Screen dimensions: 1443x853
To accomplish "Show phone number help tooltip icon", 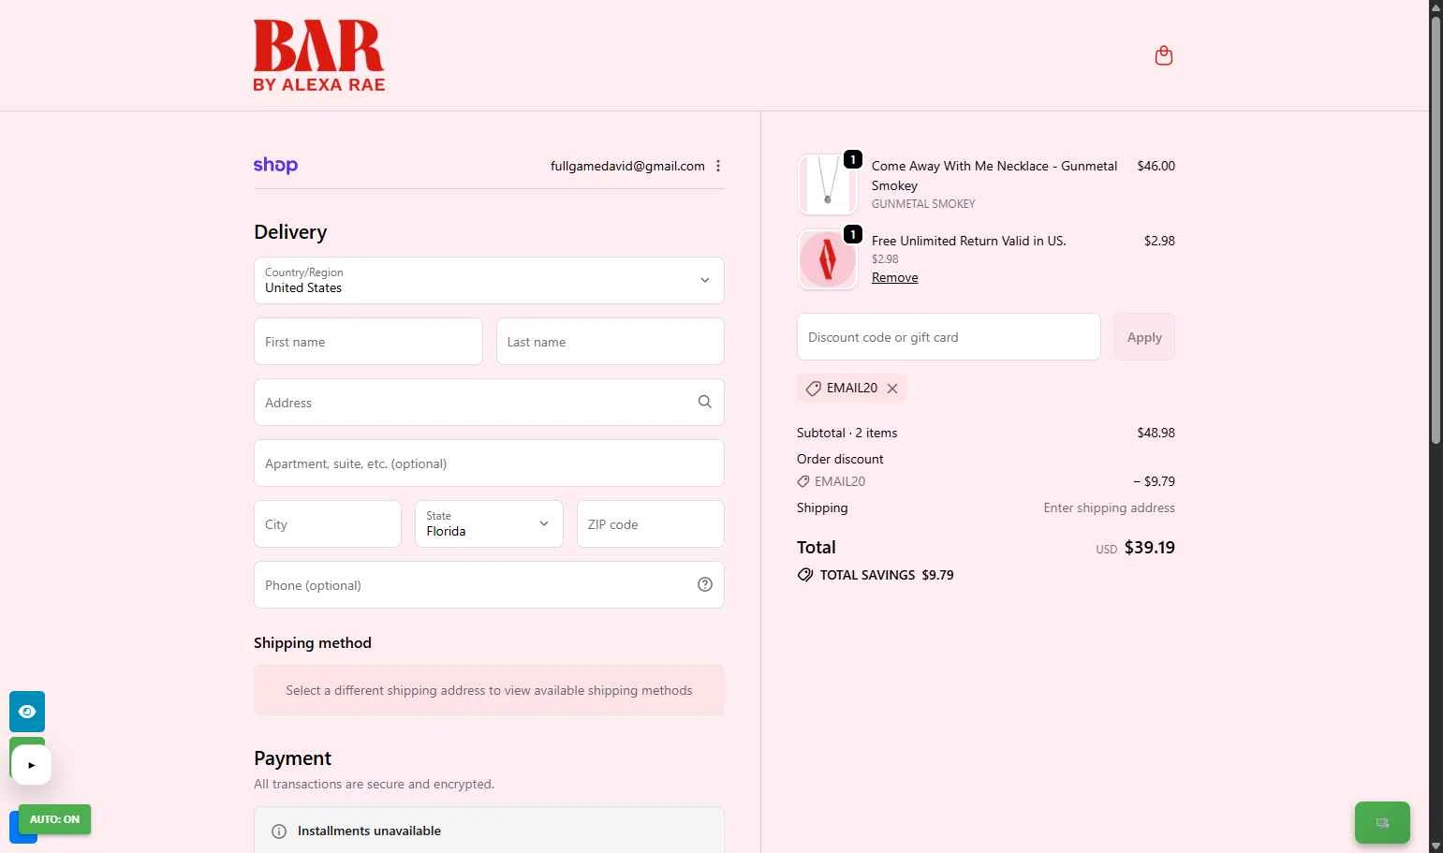I will (x=705, y=584).
